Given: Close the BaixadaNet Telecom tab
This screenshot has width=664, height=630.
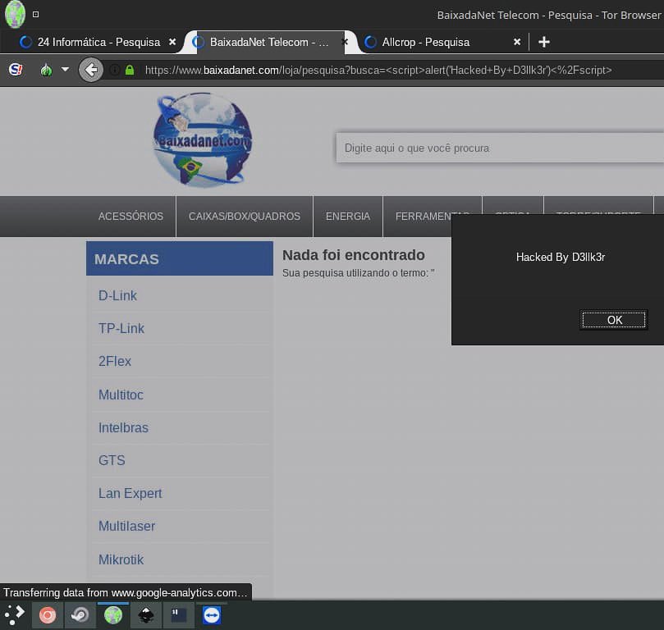Looking at the screenshot, I should point(345,42).
